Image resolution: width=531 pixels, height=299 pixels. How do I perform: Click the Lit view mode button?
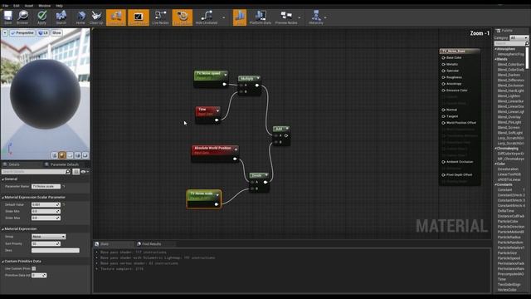[43, 33]
